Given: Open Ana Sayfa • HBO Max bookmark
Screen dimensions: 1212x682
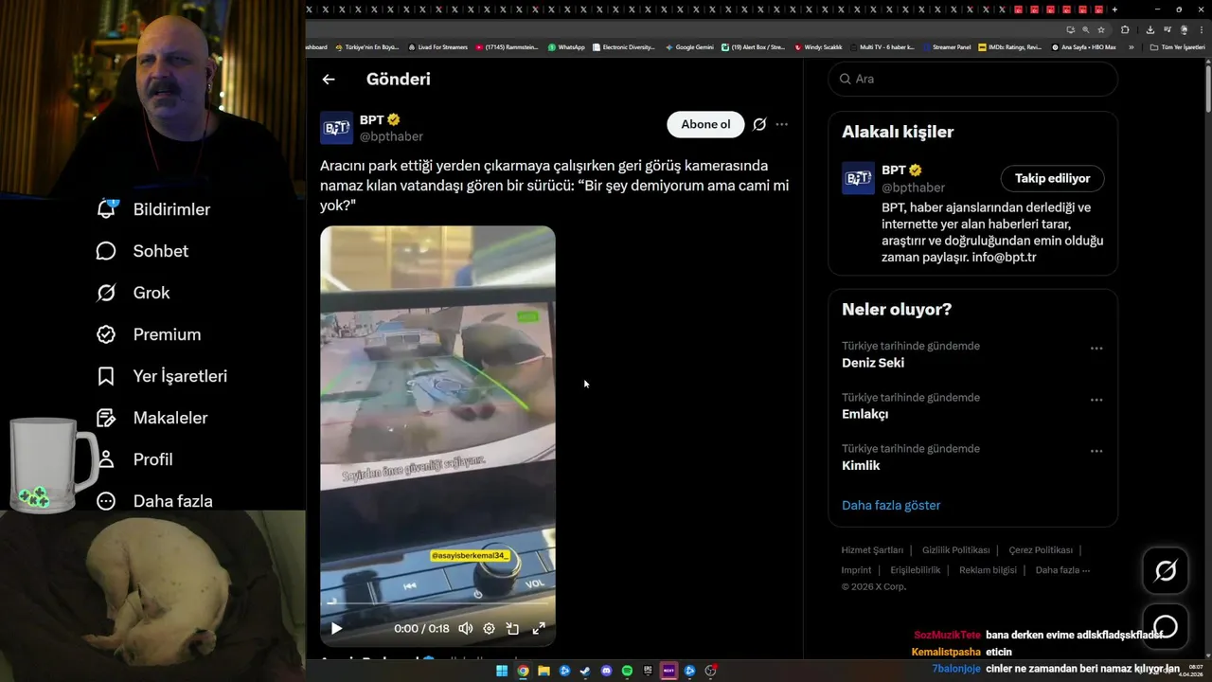Looking at the screenshot, I should coord(1083,47).
